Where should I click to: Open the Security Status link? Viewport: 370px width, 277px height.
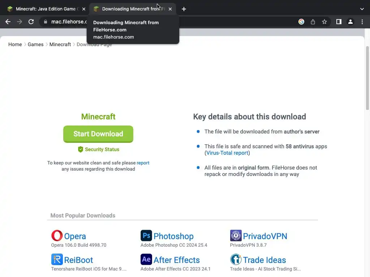[102, 149]
